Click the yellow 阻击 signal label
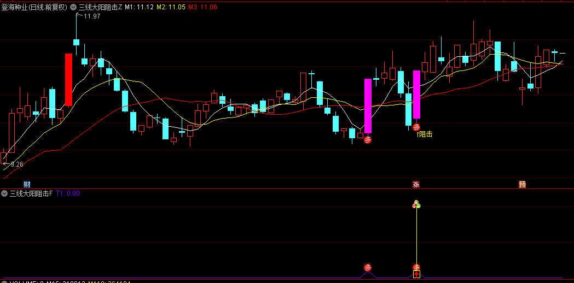The image size is (574, 283). click(x=425, y=134)
